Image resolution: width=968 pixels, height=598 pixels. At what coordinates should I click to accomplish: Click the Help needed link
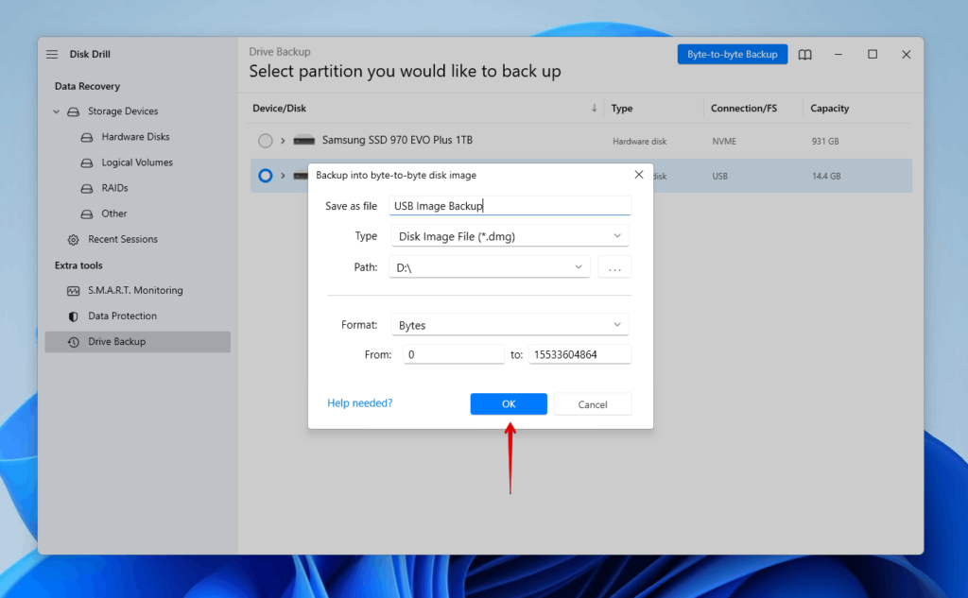359,402
